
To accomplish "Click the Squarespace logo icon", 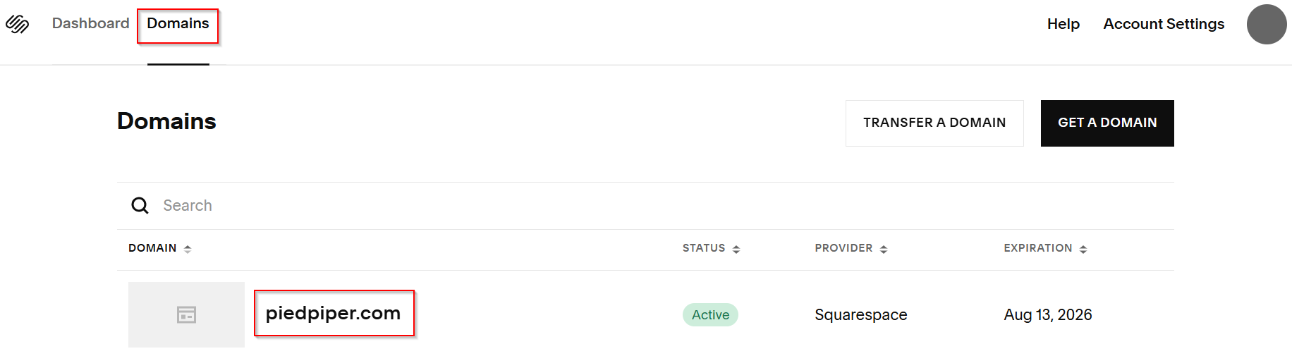I will pos(18,24).
